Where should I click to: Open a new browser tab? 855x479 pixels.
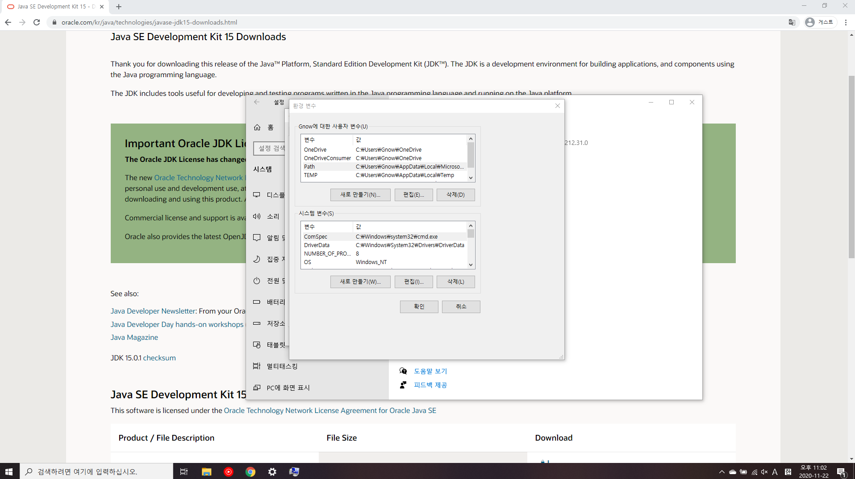point(118,7)
